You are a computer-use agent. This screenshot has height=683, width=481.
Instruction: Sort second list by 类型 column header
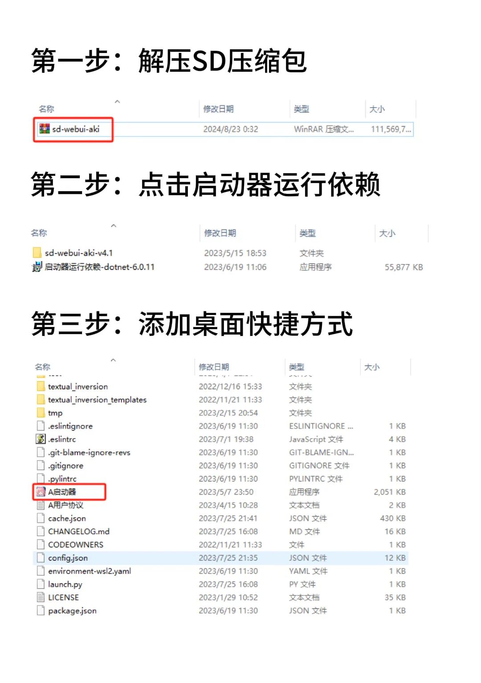point(307,233)
